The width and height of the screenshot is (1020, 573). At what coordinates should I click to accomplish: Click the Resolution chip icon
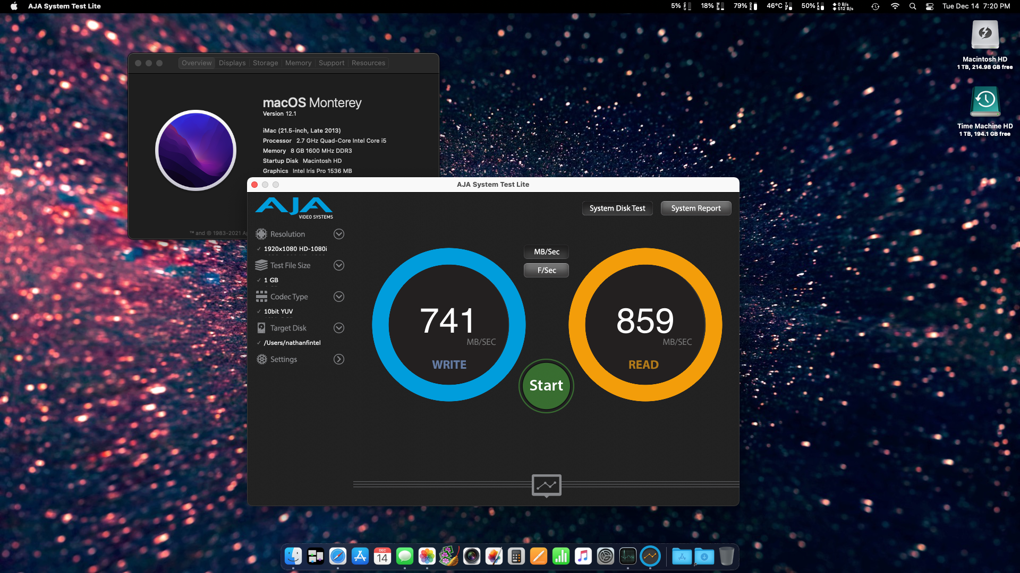261,234
